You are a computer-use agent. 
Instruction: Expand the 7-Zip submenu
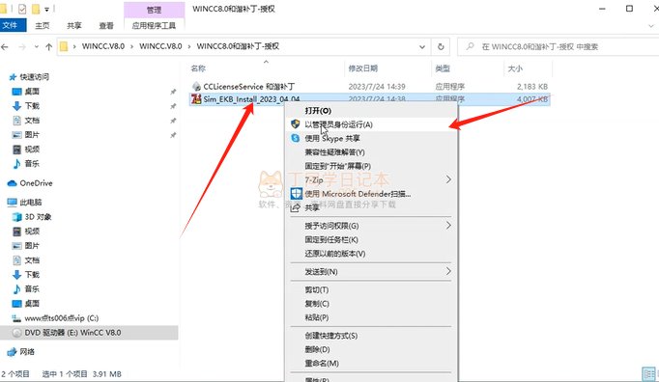pos(448,179)
